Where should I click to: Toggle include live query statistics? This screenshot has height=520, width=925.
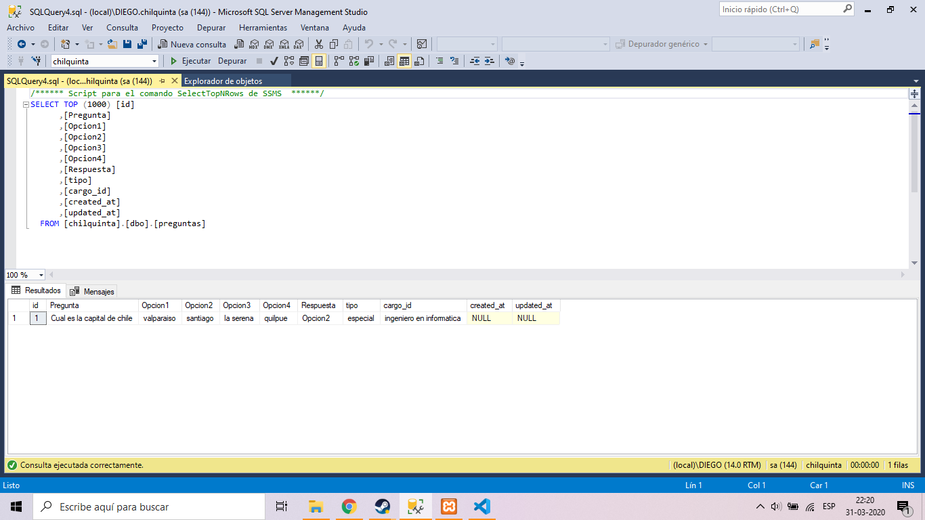[x=354, y=61]
